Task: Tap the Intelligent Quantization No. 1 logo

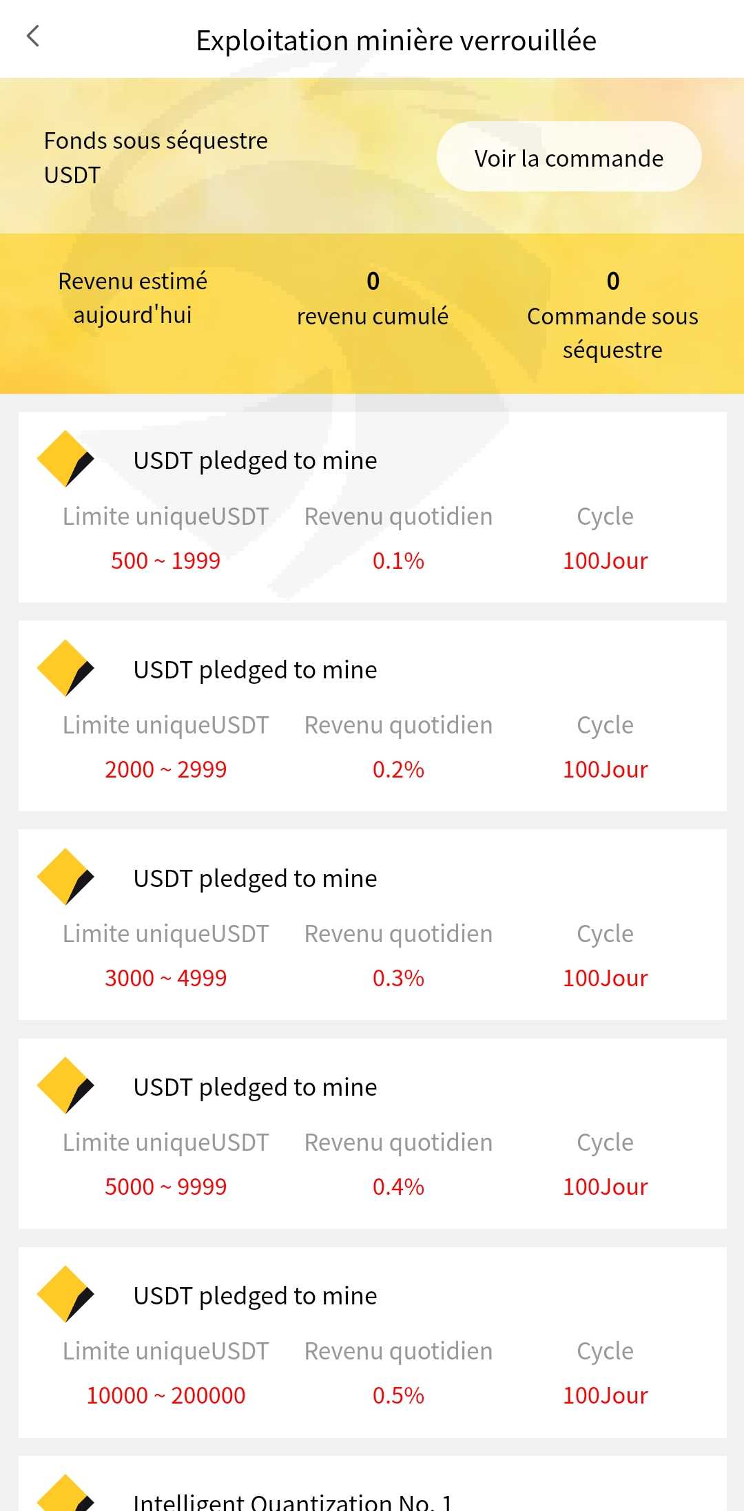Action: click(65, 1496)
